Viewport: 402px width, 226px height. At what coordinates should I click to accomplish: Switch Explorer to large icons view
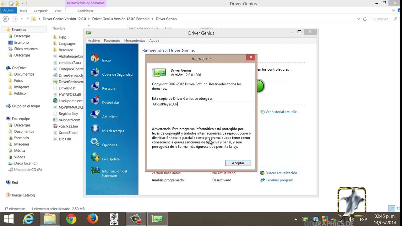[398, 209]
